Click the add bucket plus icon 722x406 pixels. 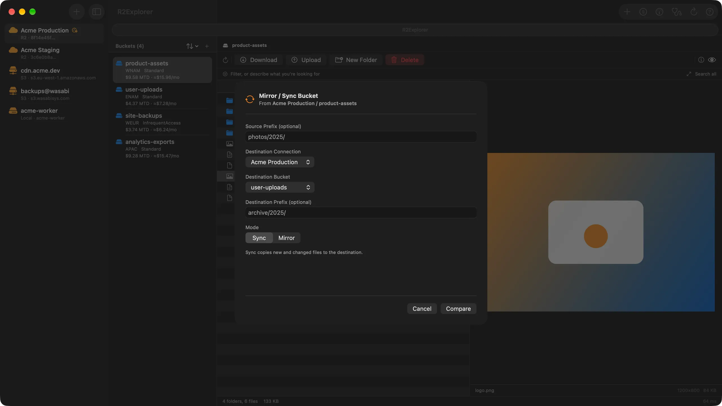pyautogui.click(x=207, y=46)
